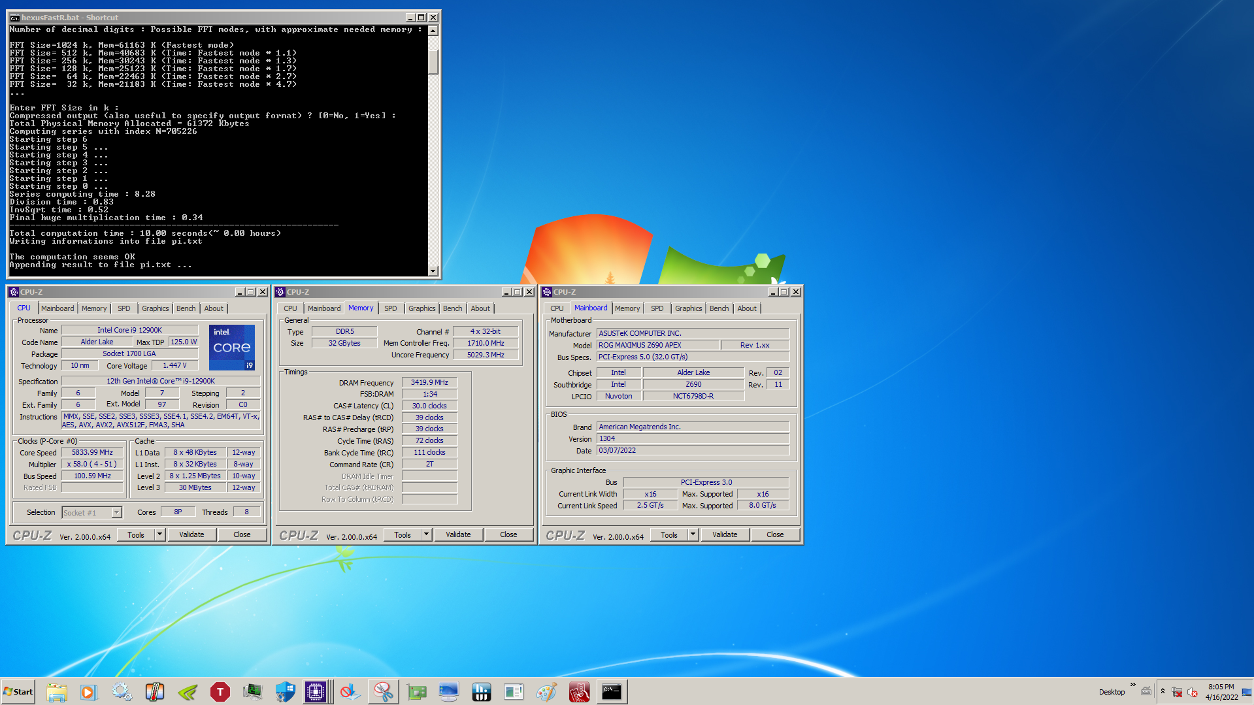Click the network icon in system tray

[1177, 693]
